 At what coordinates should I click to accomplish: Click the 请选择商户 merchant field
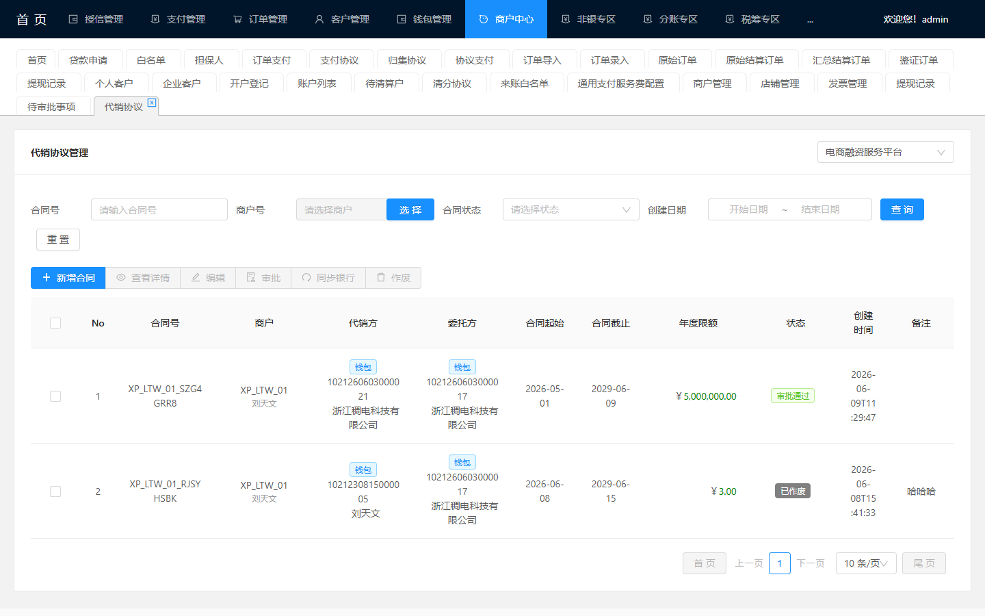[x=341, y=209]
